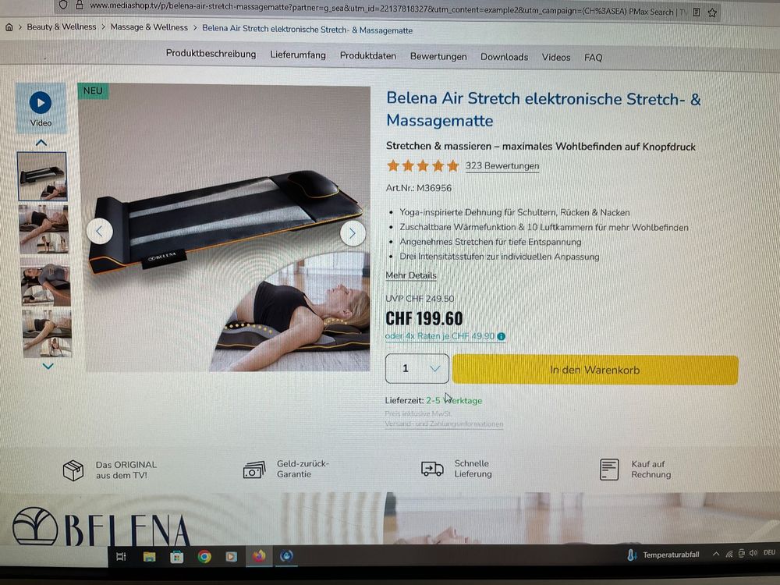
Task: Switch to the Produktdaten tab
Action: (368, 55)
